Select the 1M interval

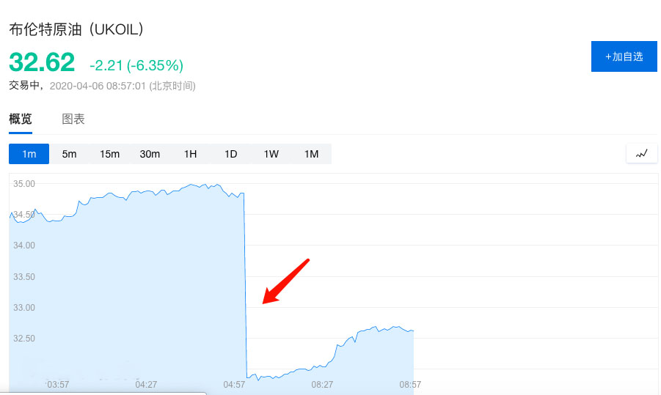coord(312,154)
